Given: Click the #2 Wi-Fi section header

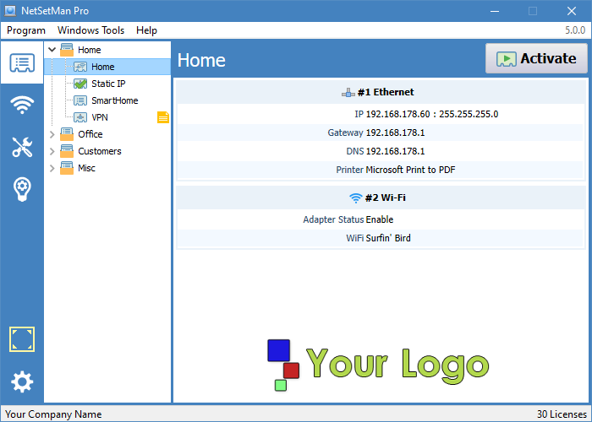Looking at the screenshot, I should click(381, 197).
